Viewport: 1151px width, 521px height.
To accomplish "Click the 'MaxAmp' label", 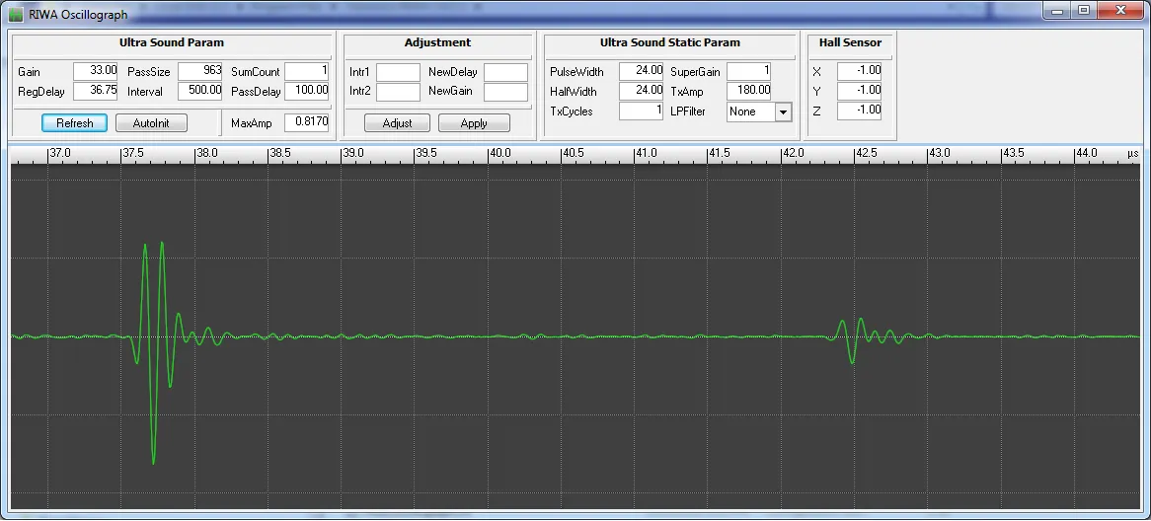I will tap(251, 122).
